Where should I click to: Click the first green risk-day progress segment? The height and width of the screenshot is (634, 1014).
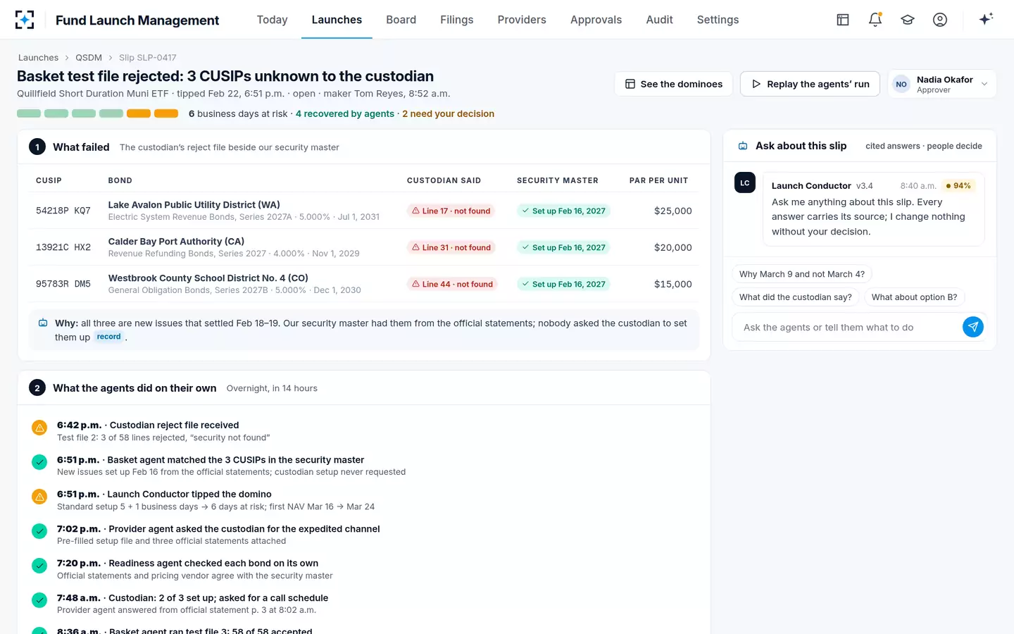(x=29, y=113)
